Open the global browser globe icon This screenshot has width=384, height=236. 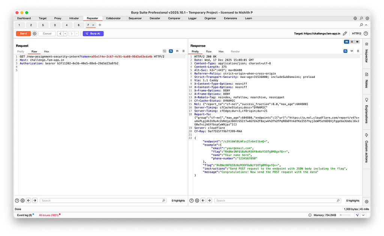(x=355, y=18)
